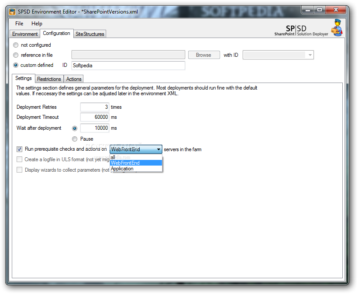Screen dimensions: 358x294
Task: Click the Wait after deployment value field
Action: click(x=95, y=128)
